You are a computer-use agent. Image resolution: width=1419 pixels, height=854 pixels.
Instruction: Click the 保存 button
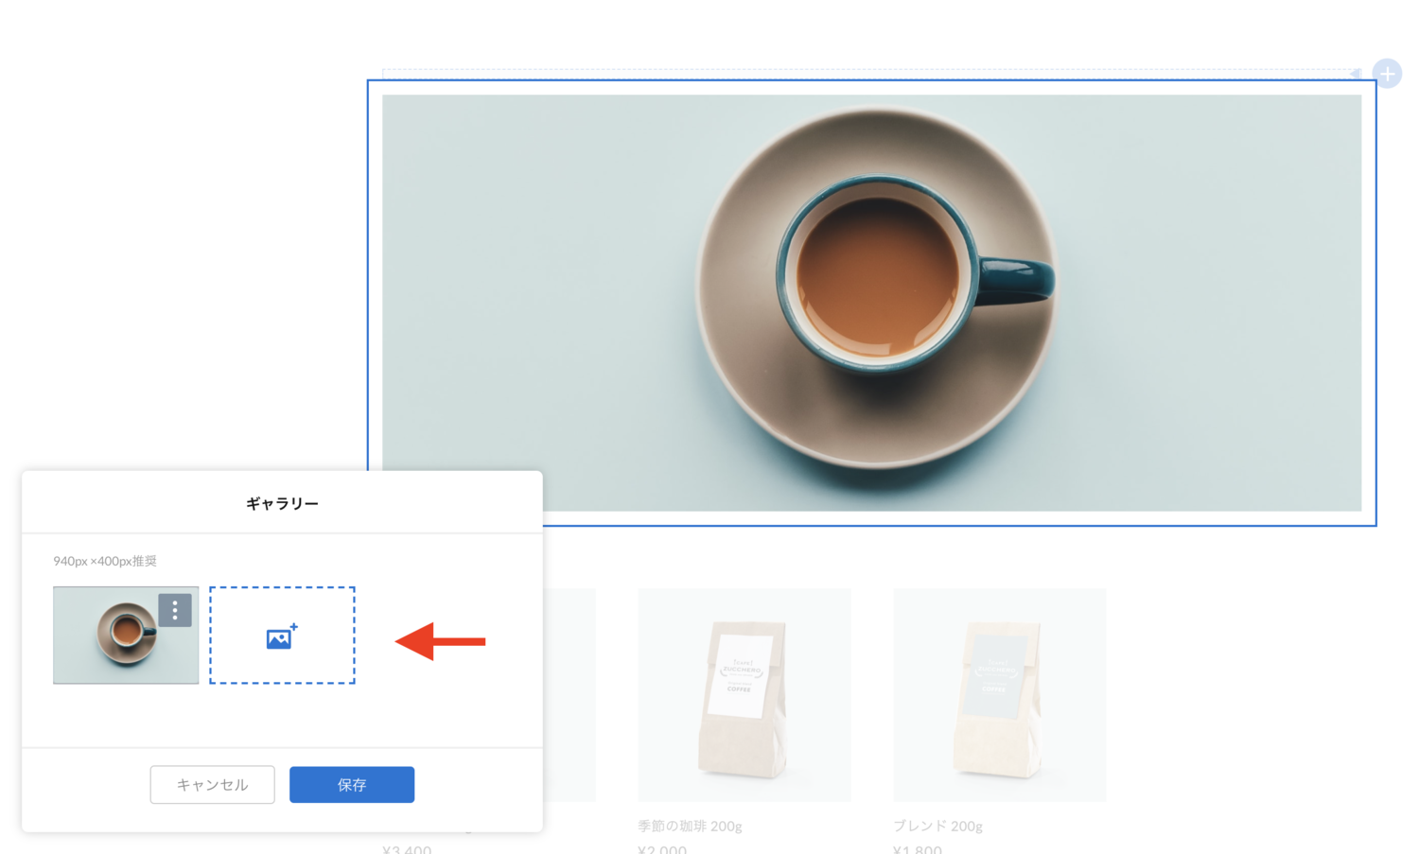[352, 785]
